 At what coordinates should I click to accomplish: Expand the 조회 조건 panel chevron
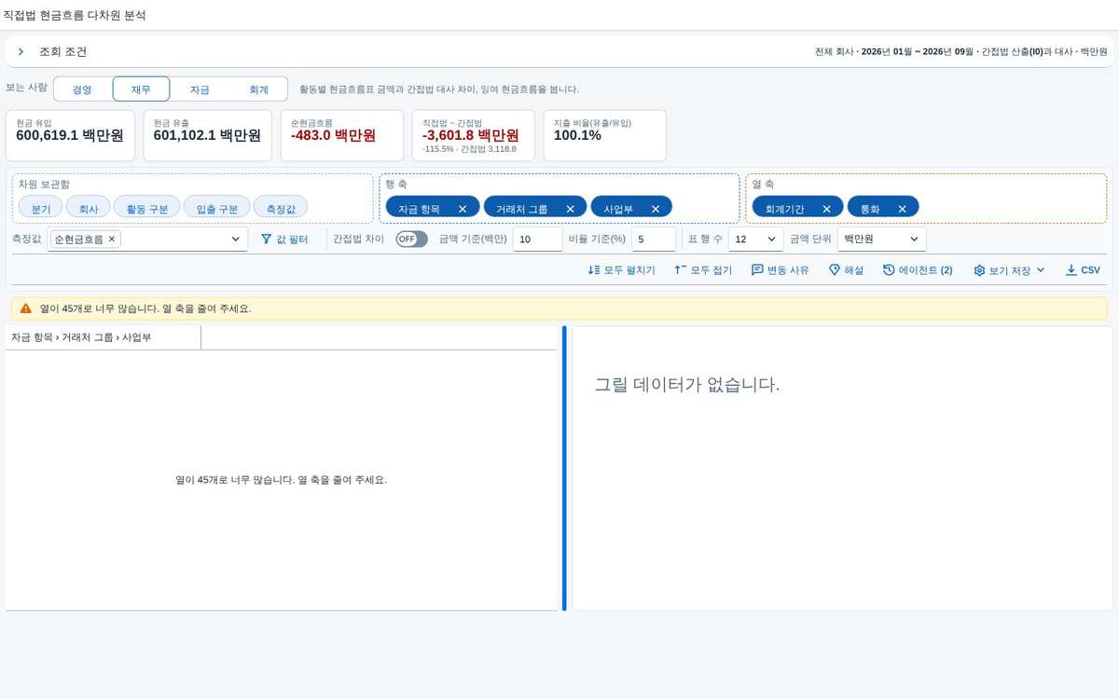(x=21, y=52)
